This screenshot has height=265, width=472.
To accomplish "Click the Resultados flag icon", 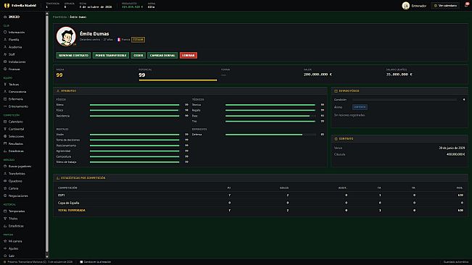I will [5, 143].
